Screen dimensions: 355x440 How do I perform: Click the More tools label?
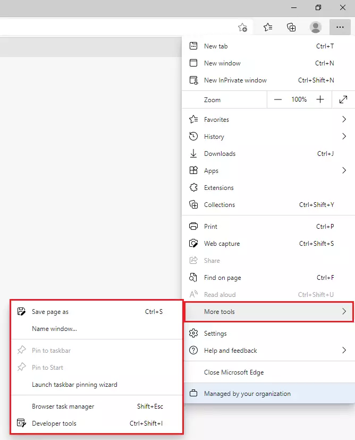219,312
